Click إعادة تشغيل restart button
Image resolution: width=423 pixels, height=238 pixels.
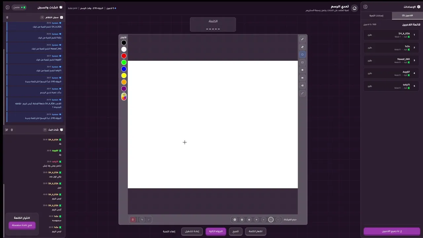[x=192, y=231]
